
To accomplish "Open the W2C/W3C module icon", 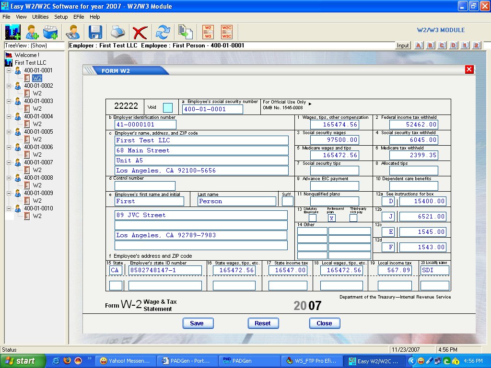I will click(227, 32).
